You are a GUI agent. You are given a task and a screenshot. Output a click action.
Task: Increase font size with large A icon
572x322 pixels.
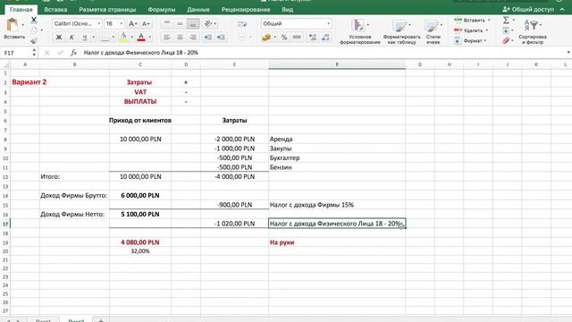(x=133, y=24)
